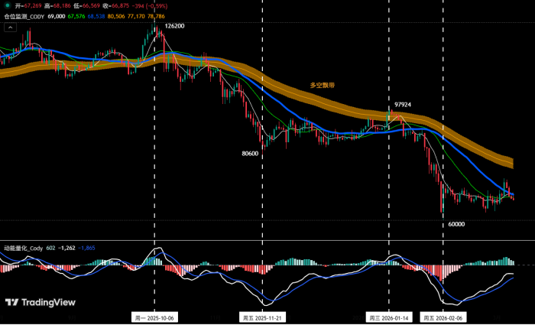Click the 126200 peak price label
The height and width of the screenshot is (325, 535).
tap(174, 26)
